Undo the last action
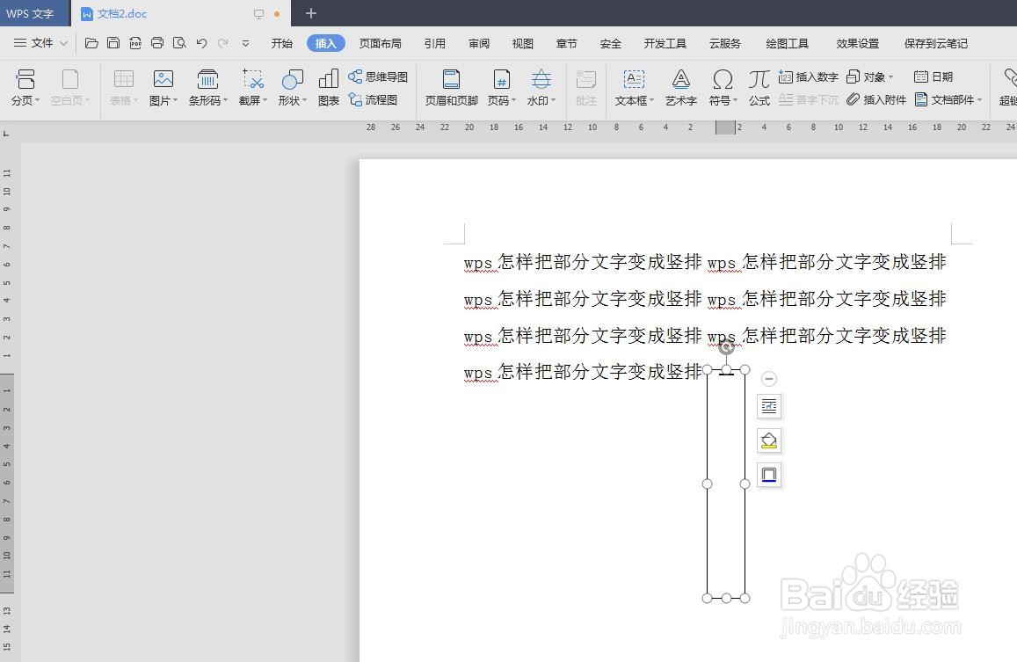 (x=201, y=43)
